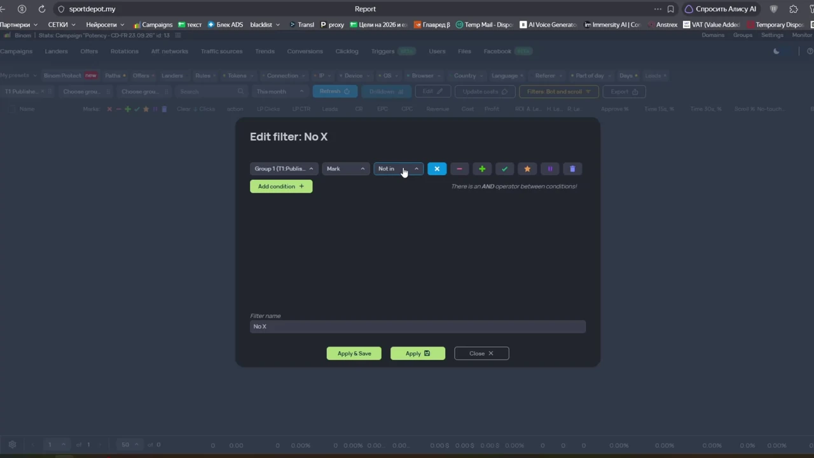Go to the Conversions tab behind the dialog
The width and height of the screenshot is (814, 458).
(x=305, y=51)
